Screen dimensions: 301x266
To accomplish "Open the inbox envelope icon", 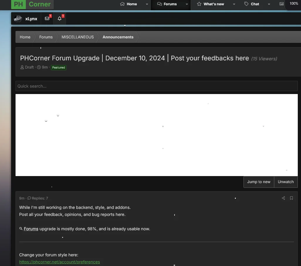I will coord(47,18).
